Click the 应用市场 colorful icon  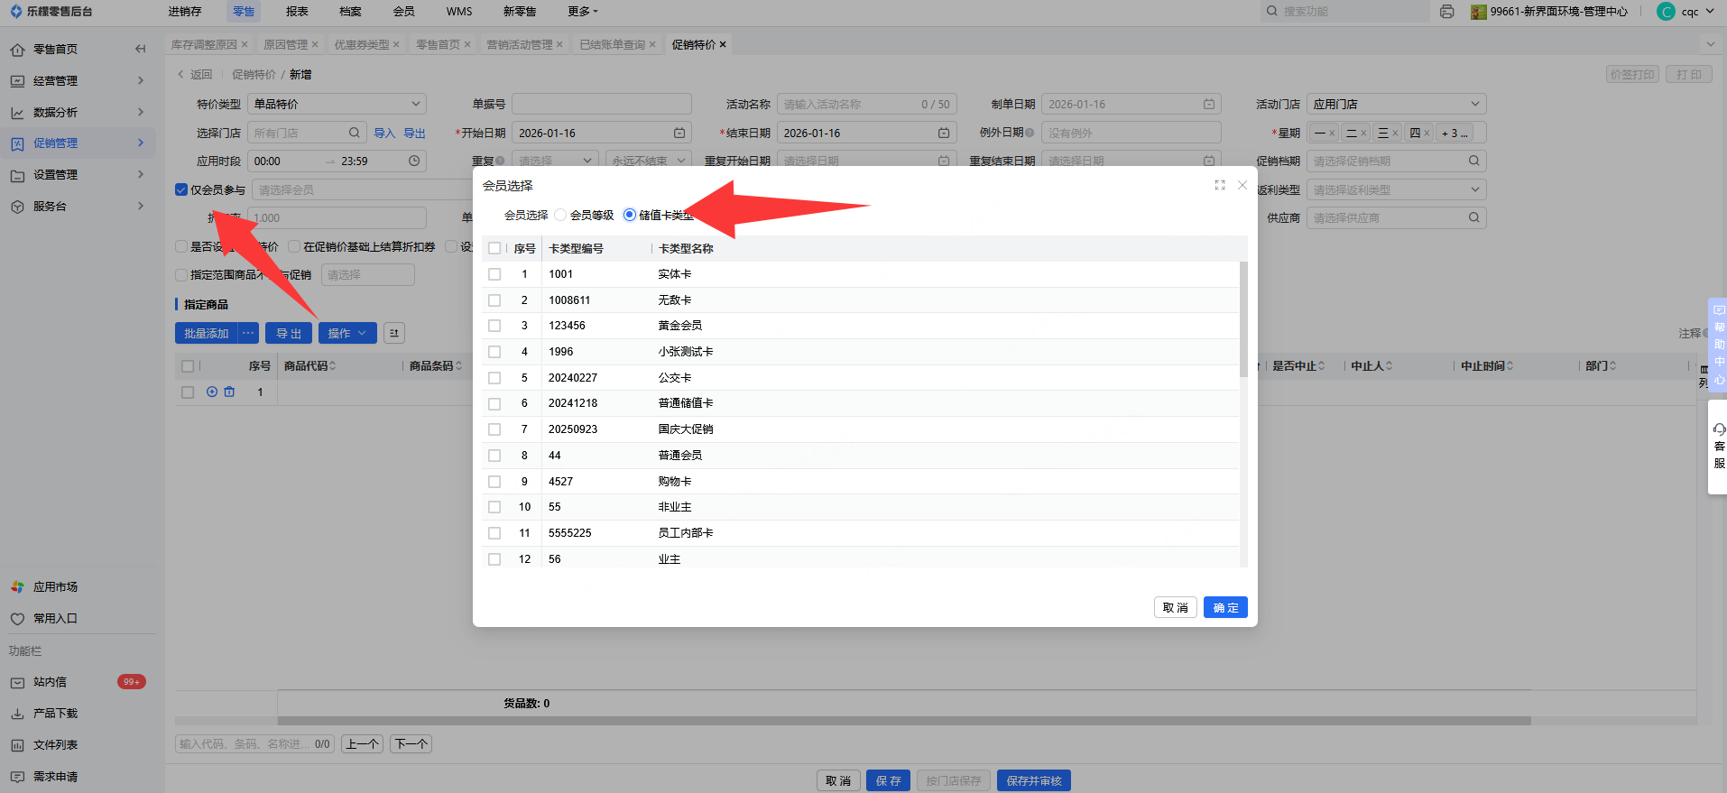[x=17, y=587]
